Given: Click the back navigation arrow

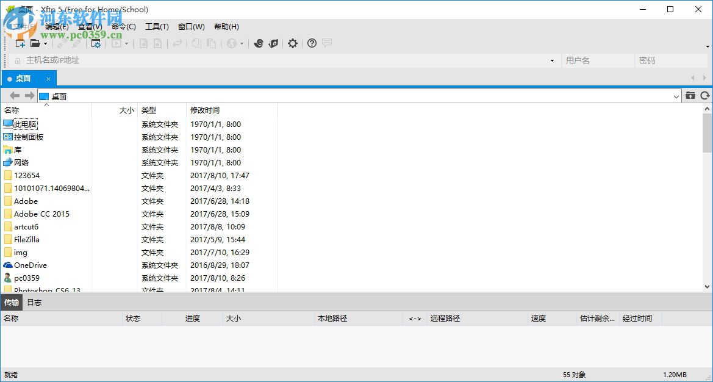Looking at the screenshot, I should click(13, 96).
